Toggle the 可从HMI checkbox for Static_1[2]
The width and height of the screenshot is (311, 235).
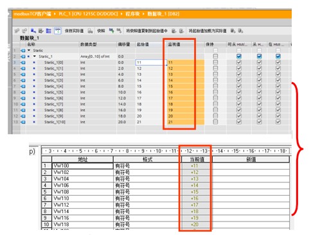(x=239, y=74)
